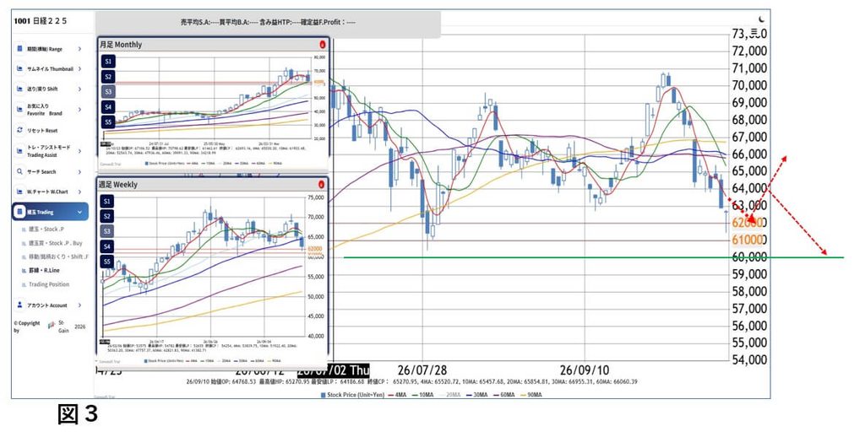Select S5 in Weekly panel

click(x=108, y=262)
